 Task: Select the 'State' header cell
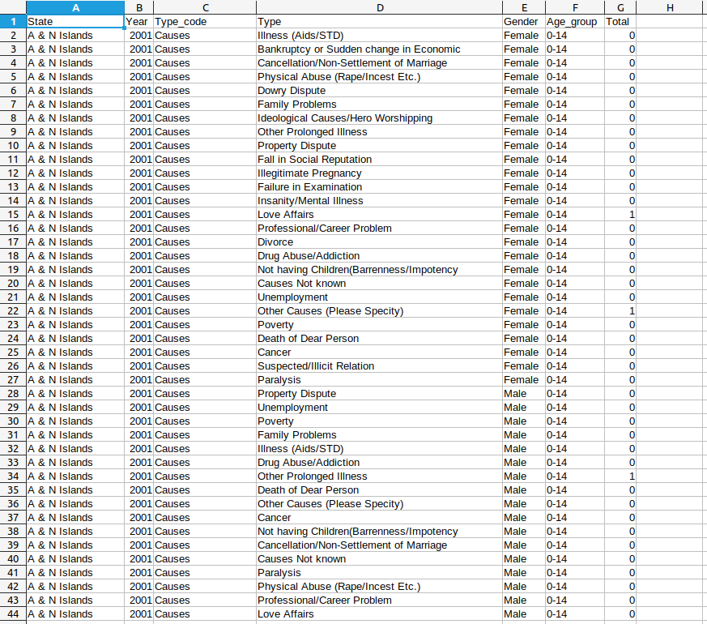(x=75, y=22)
